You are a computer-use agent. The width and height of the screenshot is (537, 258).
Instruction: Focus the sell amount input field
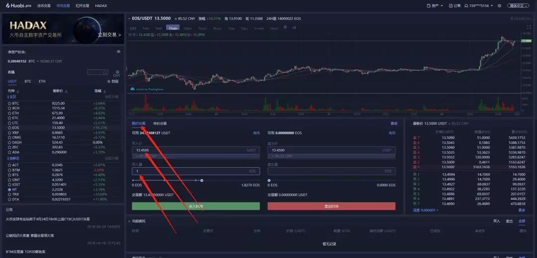coord(332,171)
